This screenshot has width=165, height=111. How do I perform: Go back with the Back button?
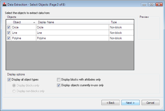click(110, 103)
